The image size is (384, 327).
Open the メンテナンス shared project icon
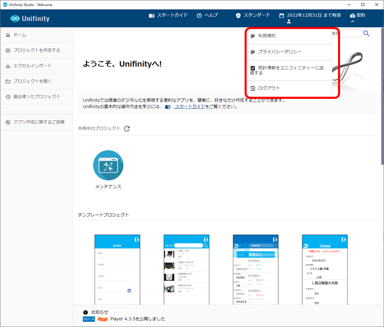point(108,166)
